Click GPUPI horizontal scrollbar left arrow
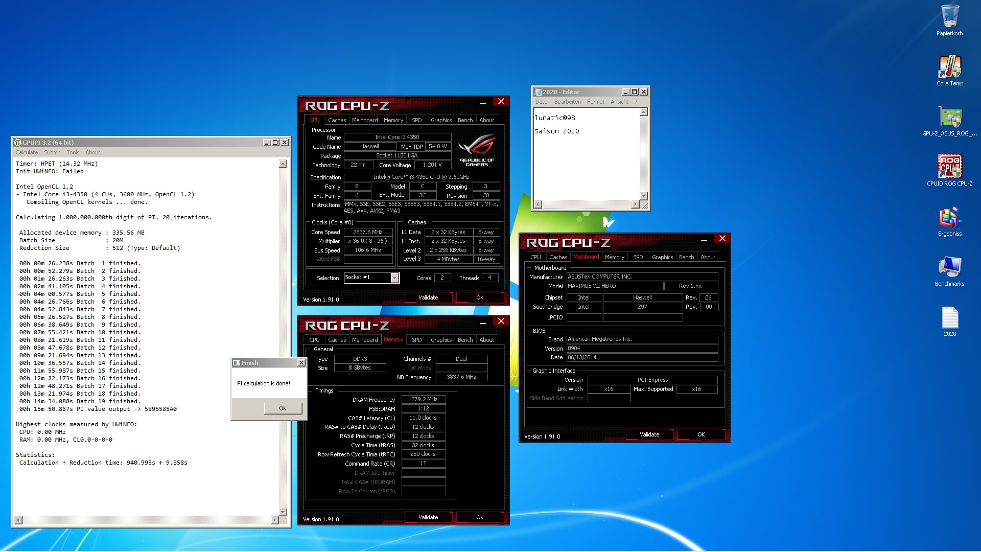 [18, 520]
